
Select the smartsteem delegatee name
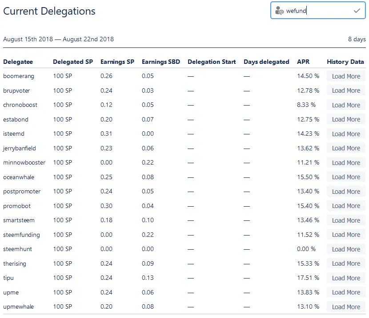point(19,220)
